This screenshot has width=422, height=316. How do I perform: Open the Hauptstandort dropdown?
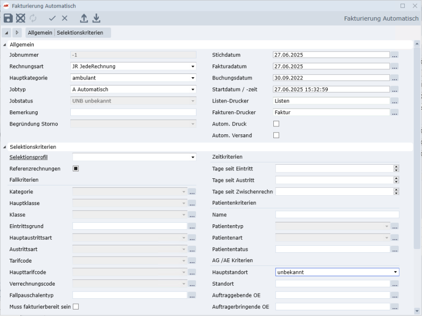coord(396,272)
